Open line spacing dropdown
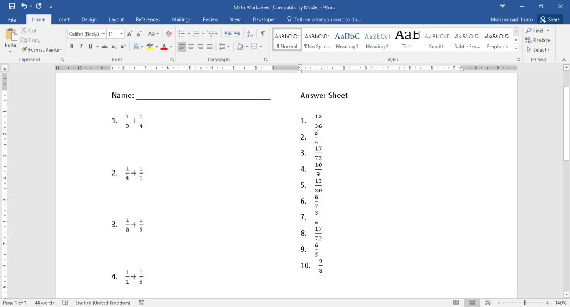Image resolution: width=570 pixels, height=307 pixels. tap(224, 47)
